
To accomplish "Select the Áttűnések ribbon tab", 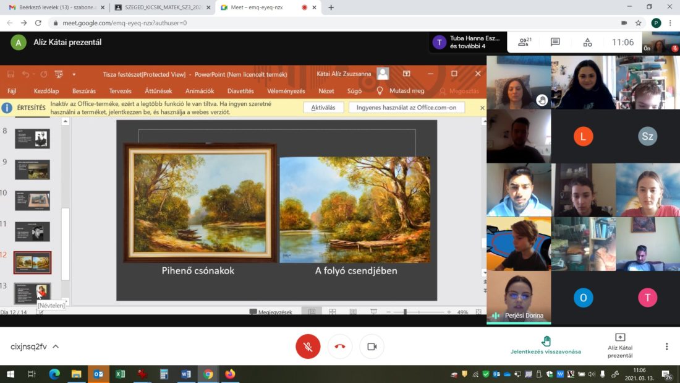I will point(158,91).
